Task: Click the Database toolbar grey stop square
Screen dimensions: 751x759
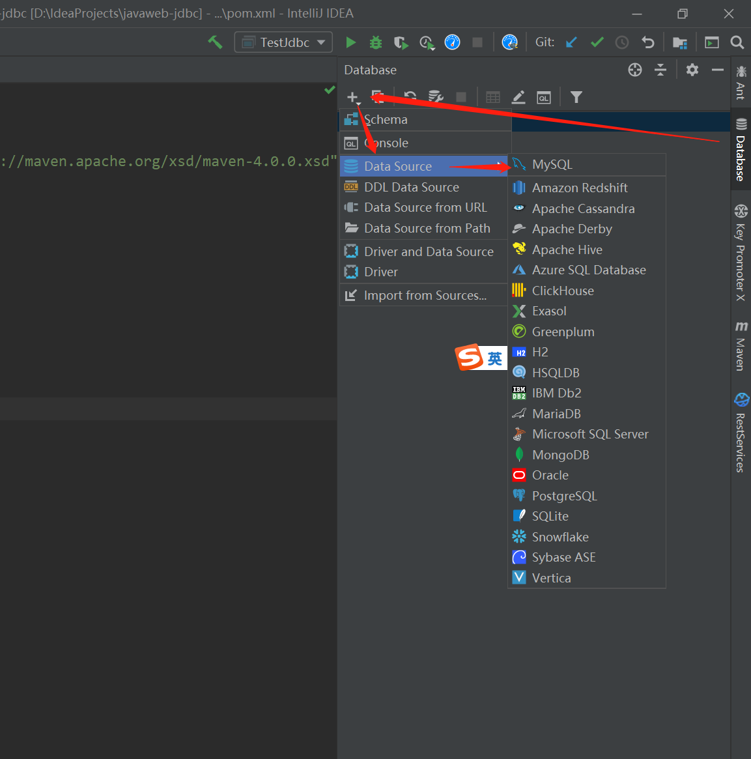Action: point(461,97)
